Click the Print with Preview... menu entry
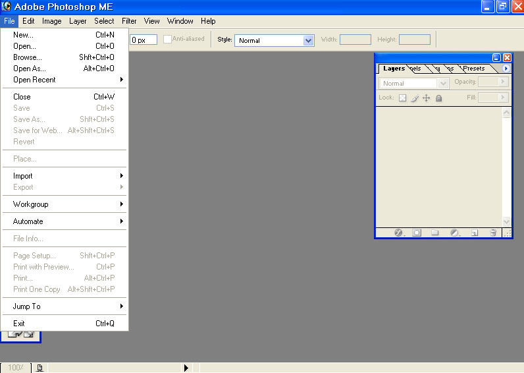This screenshot has height=373, width=524. (64, 267)
